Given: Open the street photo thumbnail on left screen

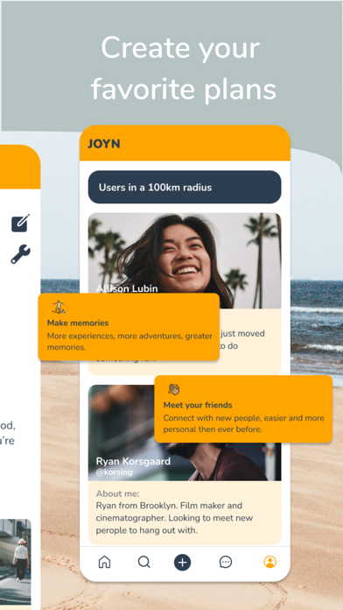Looking at the screenshot, I should coord(15,562).
